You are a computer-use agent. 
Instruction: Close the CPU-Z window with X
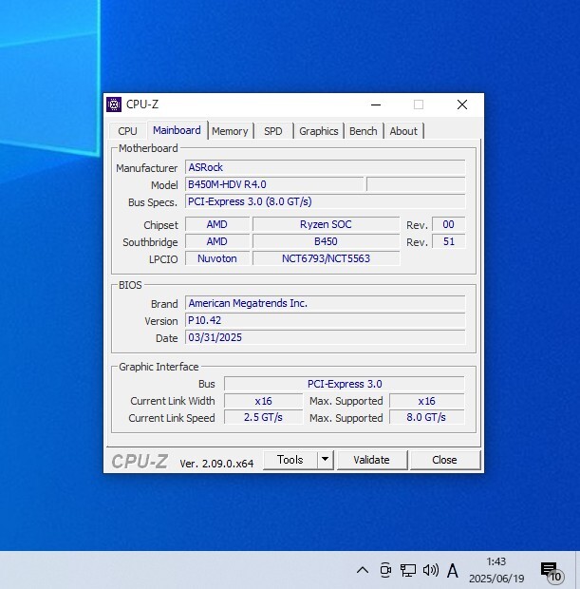pos(462,104)
